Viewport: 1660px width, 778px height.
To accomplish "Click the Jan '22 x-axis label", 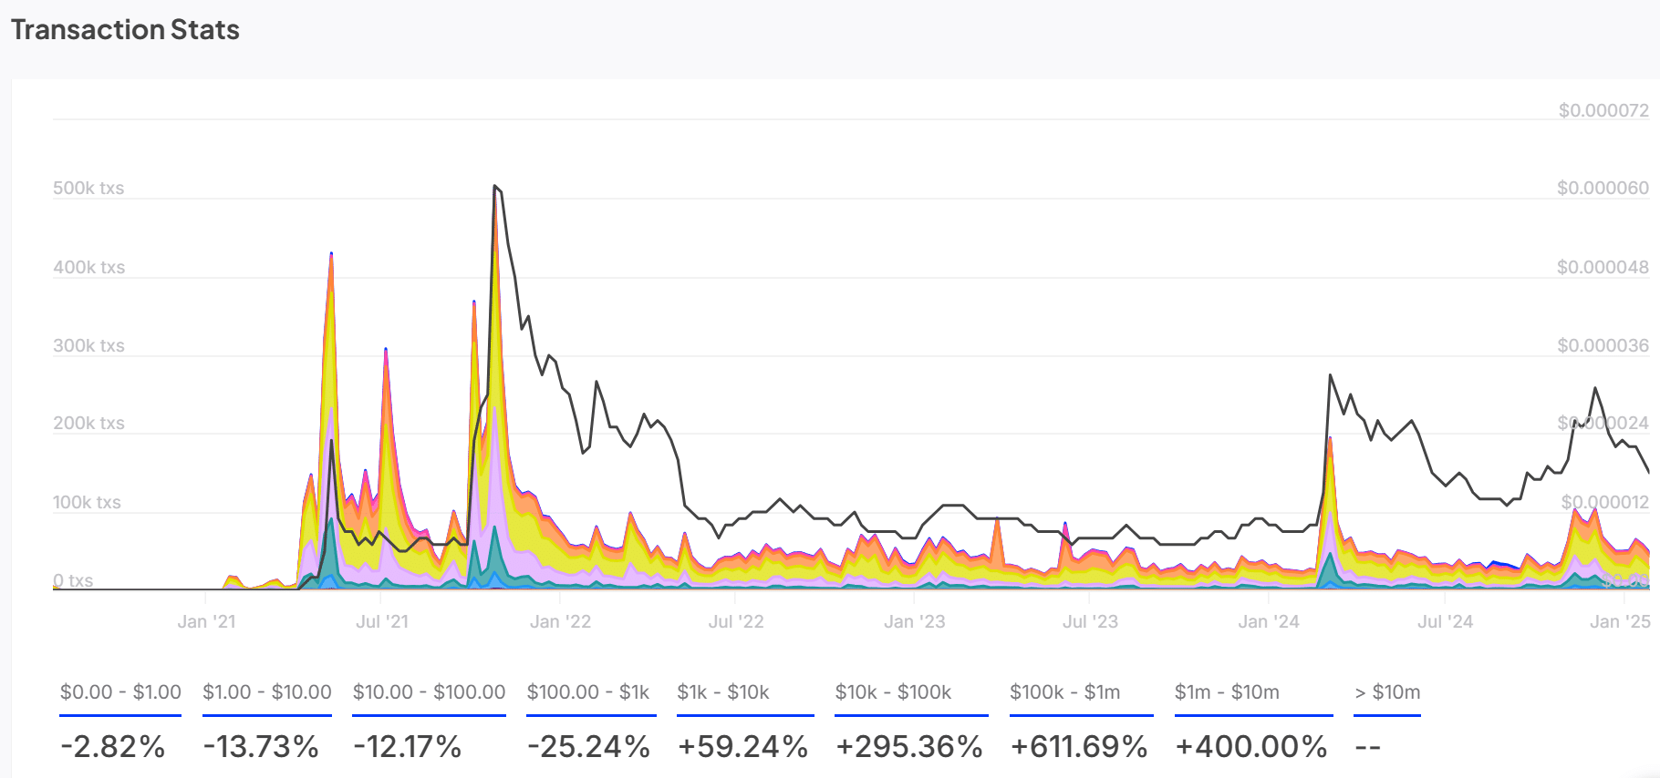I will point(560,621).
